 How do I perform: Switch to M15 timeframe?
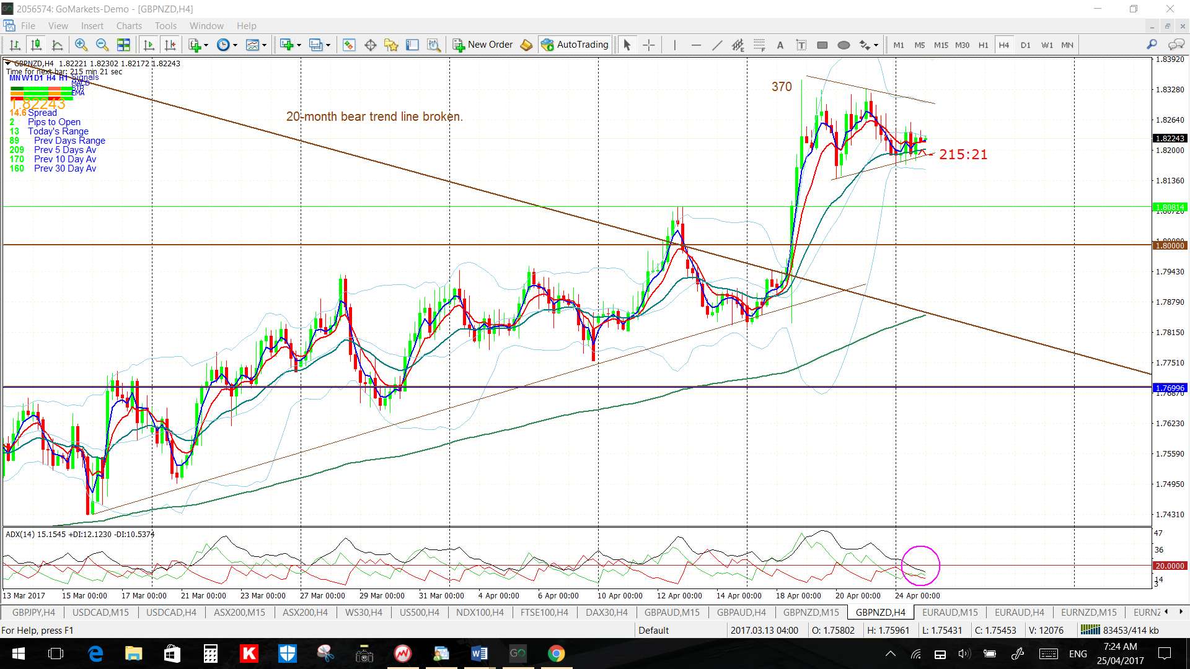point(941,45)
